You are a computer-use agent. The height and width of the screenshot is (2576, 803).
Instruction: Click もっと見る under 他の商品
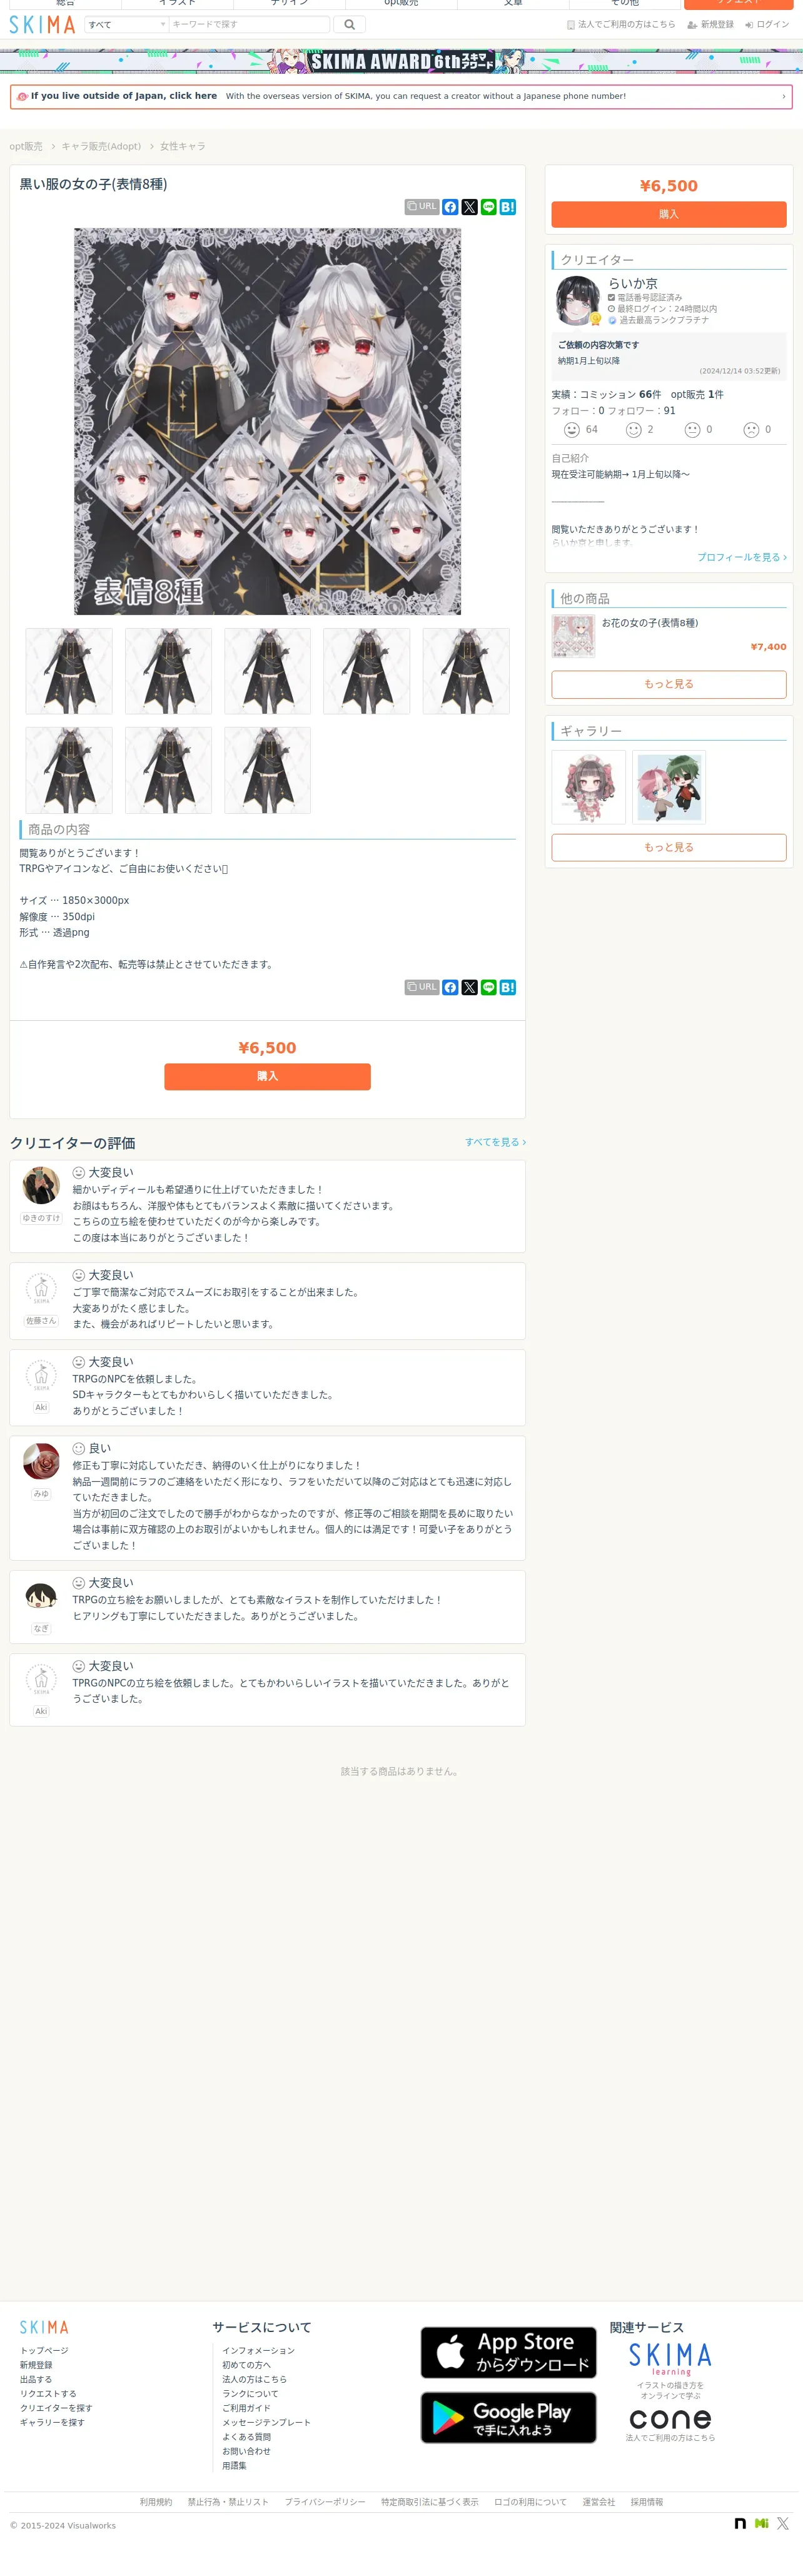(669, 684)
